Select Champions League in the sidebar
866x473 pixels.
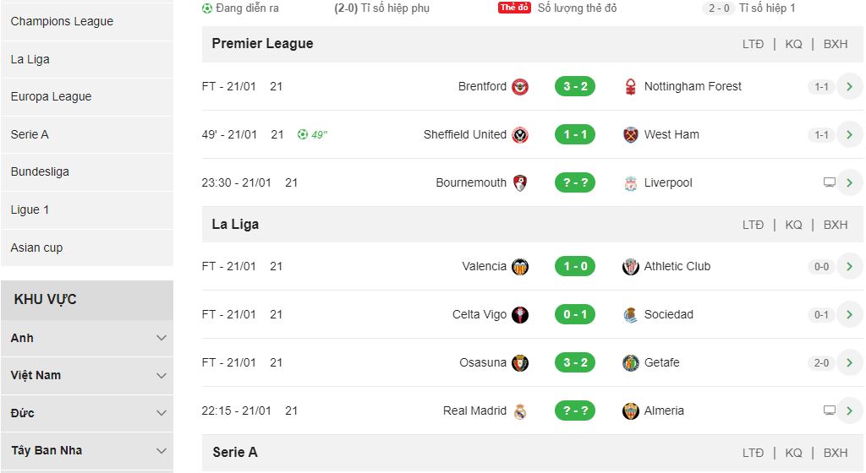pyautogui.click(x=62, y=21)
